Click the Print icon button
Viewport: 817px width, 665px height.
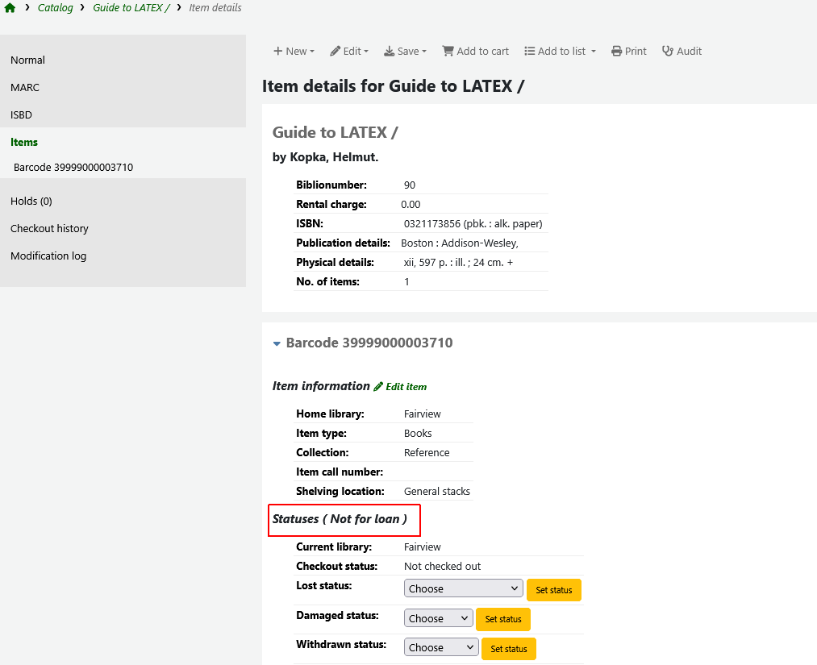coord(628,51)
